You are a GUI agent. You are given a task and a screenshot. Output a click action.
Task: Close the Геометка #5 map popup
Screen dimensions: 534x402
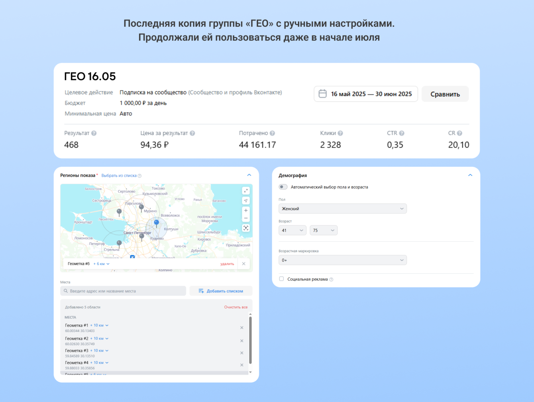pyautogui.click(x=243, y=264)
